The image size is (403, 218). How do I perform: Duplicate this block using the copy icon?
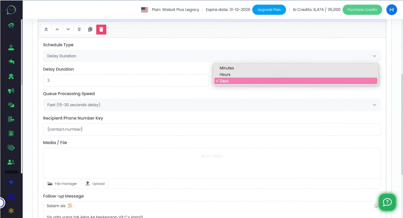pyautogui.click(x=90, y=29)
